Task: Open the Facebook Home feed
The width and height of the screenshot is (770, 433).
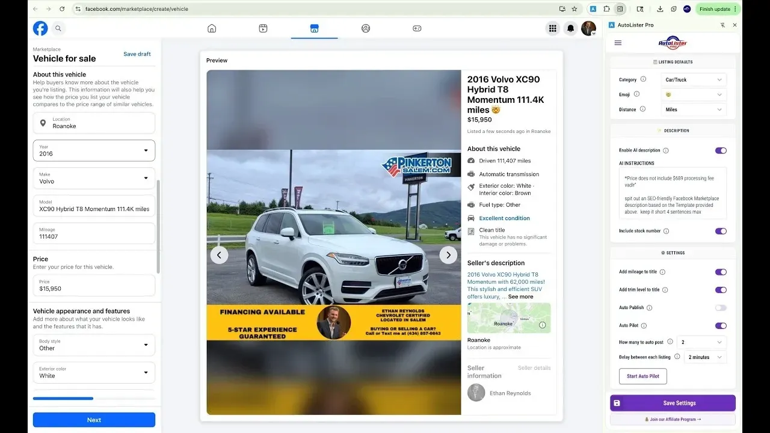Action: click(212, 28)
